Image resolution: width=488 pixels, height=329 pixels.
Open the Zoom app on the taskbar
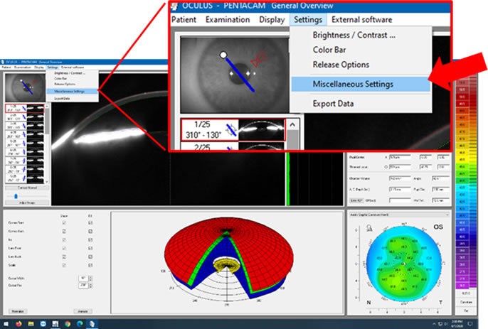pos(43,324)
